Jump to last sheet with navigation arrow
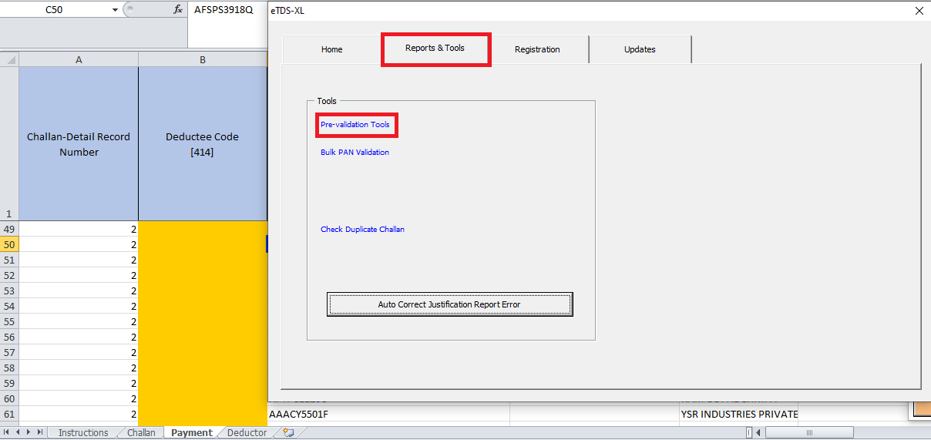The height and width of the screenshot is (440, 931). coord(39,433)
